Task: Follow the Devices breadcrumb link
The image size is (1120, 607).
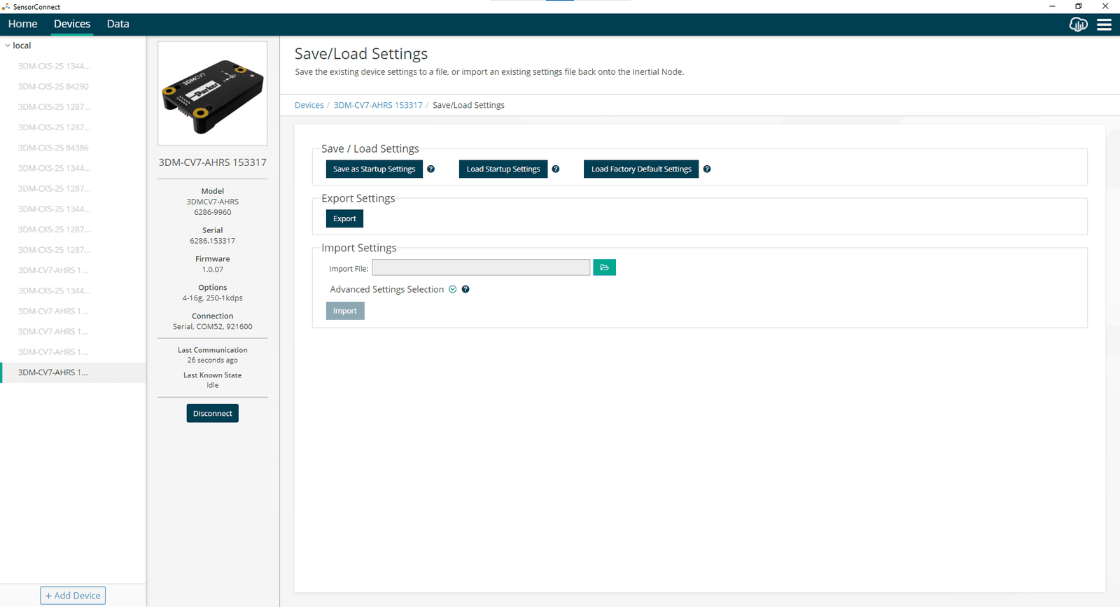Action: coord(309,105)
